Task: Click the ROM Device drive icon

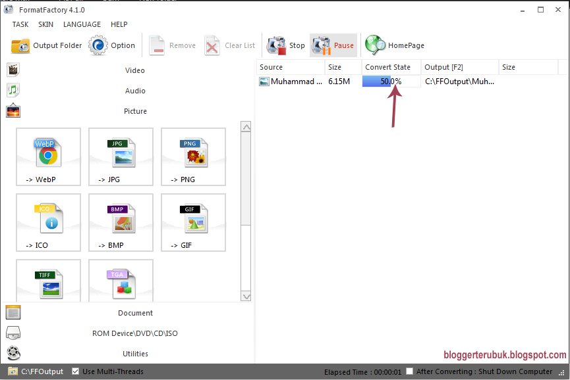Action: point(13,333)
